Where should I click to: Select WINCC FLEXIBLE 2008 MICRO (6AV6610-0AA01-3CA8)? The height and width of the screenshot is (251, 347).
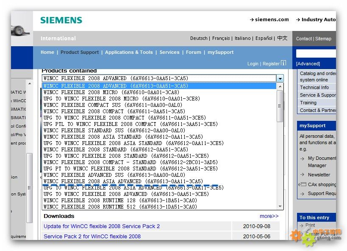point(159,92)
